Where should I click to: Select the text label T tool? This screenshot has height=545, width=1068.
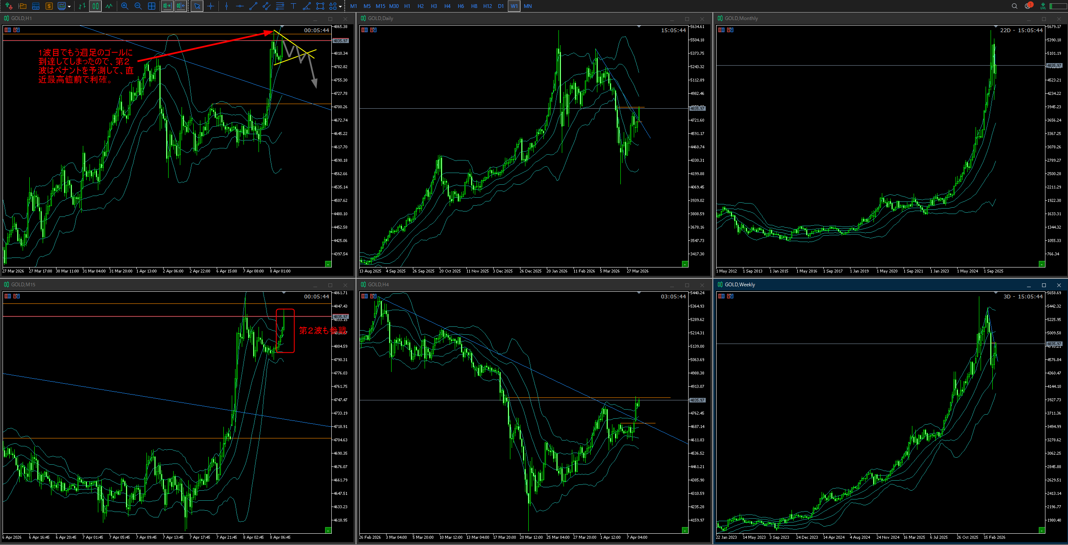pyautogui.click(x=293, y=6)
